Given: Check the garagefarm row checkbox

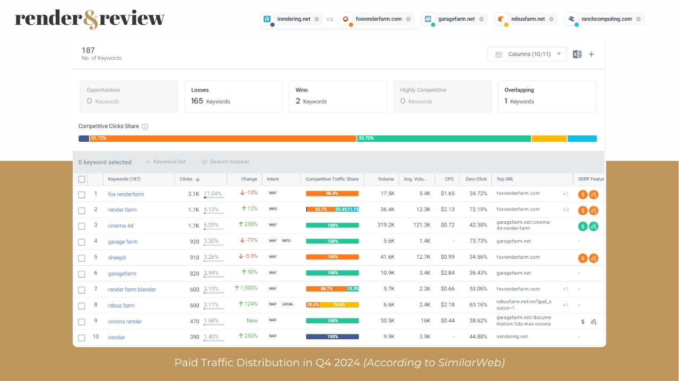Looking at the screenshot, I should [x=82, y=274].
